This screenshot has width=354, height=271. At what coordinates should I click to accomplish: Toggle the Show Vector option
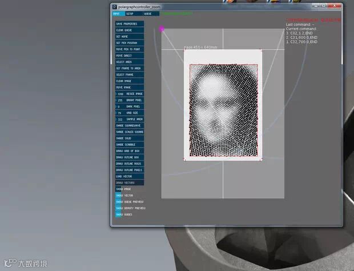pos(124,196)
